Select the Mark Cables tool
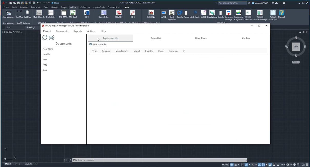Image resolution: width=310 pixels, height=167 pixels. pos(195,14)
